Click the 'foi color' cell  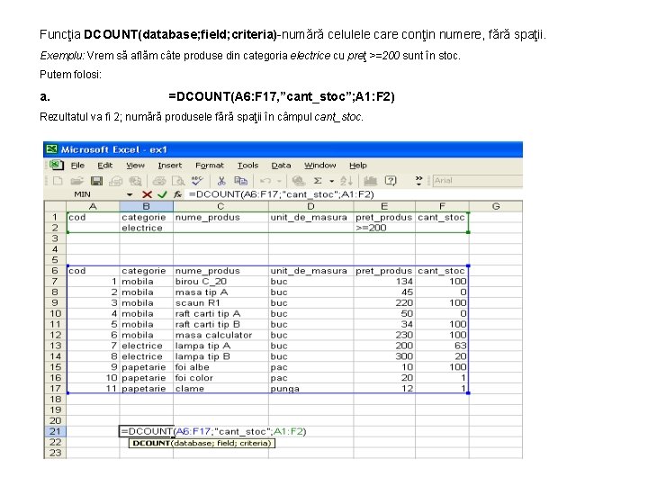point(220,378)
